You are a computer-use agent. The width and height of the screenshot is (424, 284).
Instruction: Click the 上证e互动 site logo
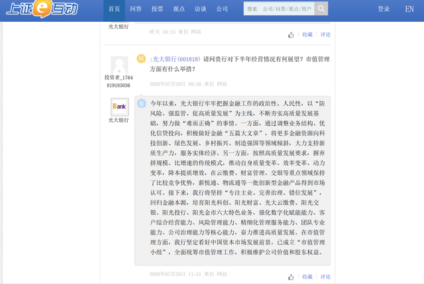coord(42,9)
